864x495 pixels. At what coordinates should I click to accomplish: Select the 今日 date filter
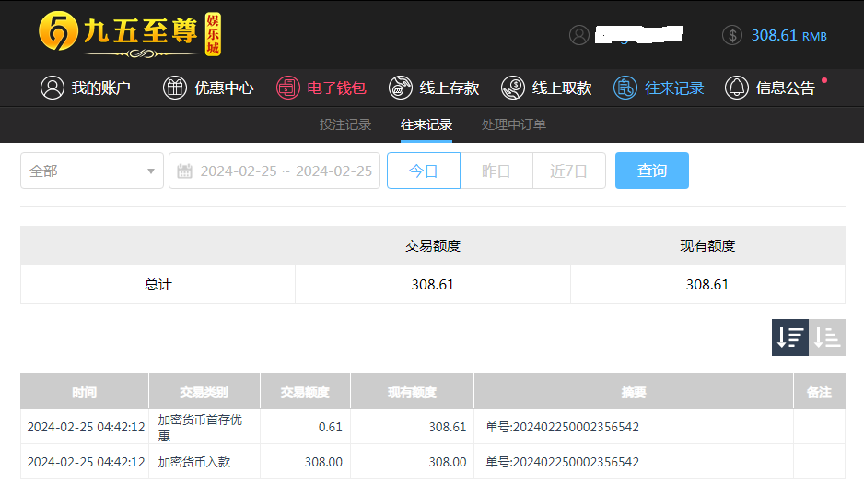423,171
